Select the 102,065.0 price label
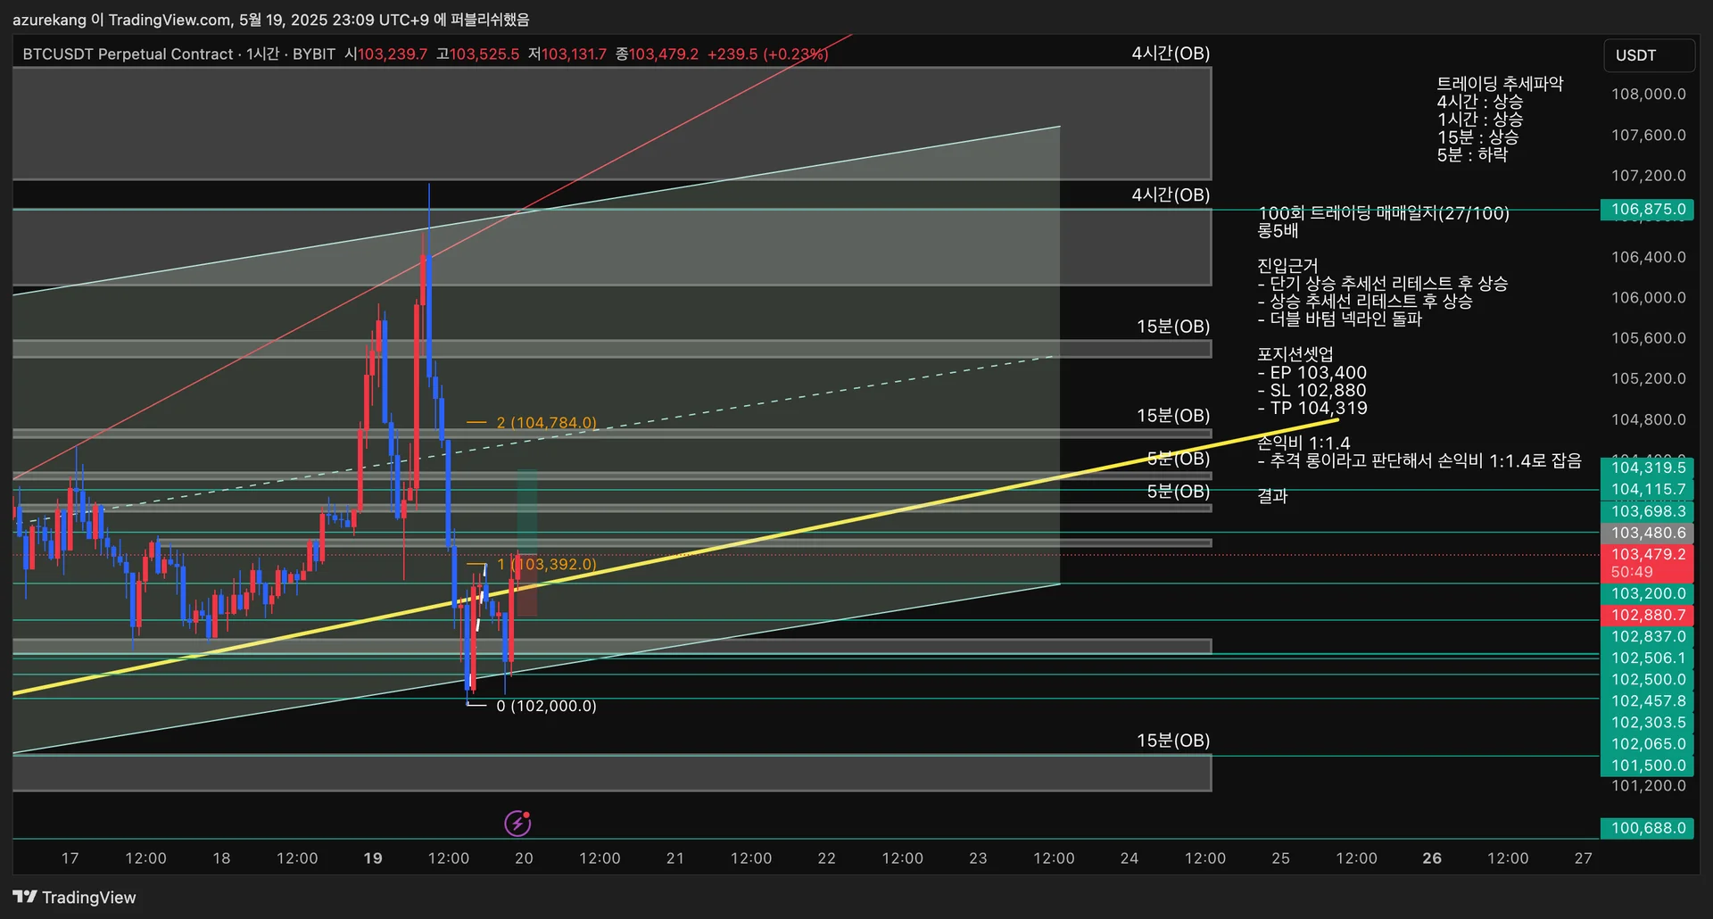Screen dimensions: 1713x919 click(x=1647, y=743)
